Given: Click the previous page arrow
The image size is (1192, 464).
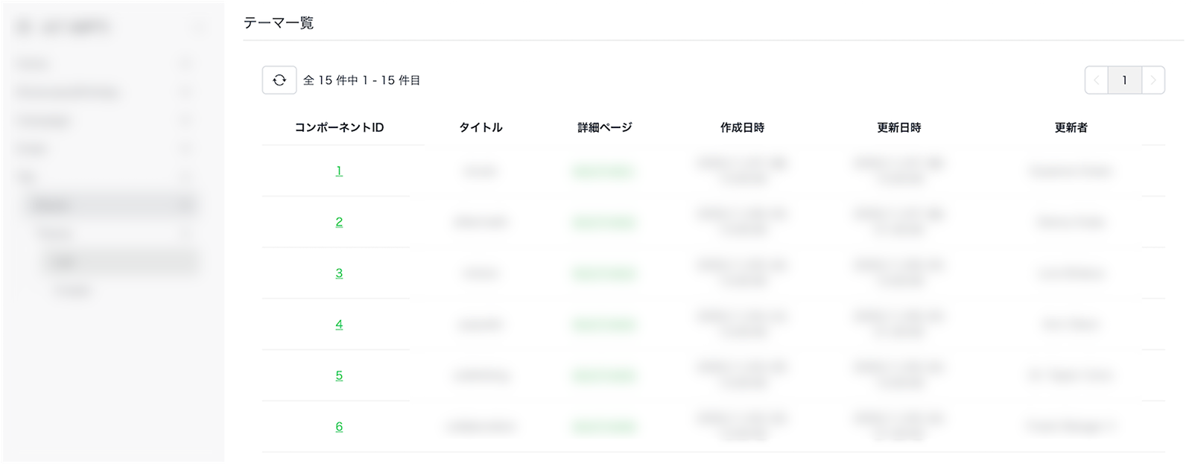Looking at the screenshot, I should 1097,80.
